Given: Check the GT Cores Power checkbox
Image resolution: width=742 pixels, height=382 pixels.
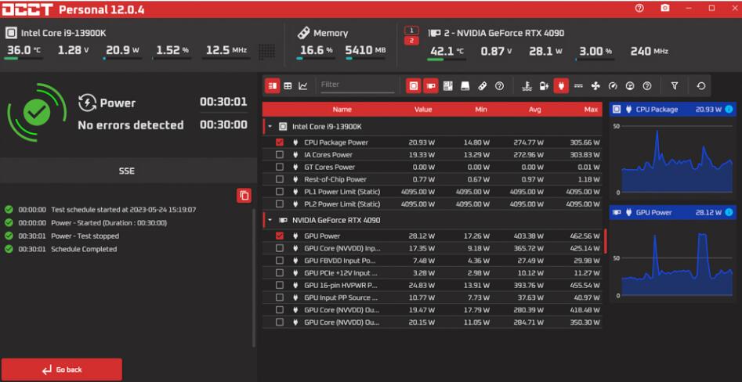Looking at the screenshot, I should click(x=280, y=167).
